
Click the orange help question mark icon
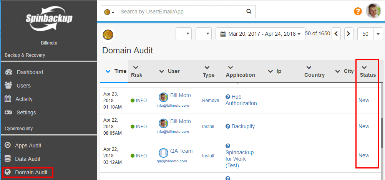[358, 11]
